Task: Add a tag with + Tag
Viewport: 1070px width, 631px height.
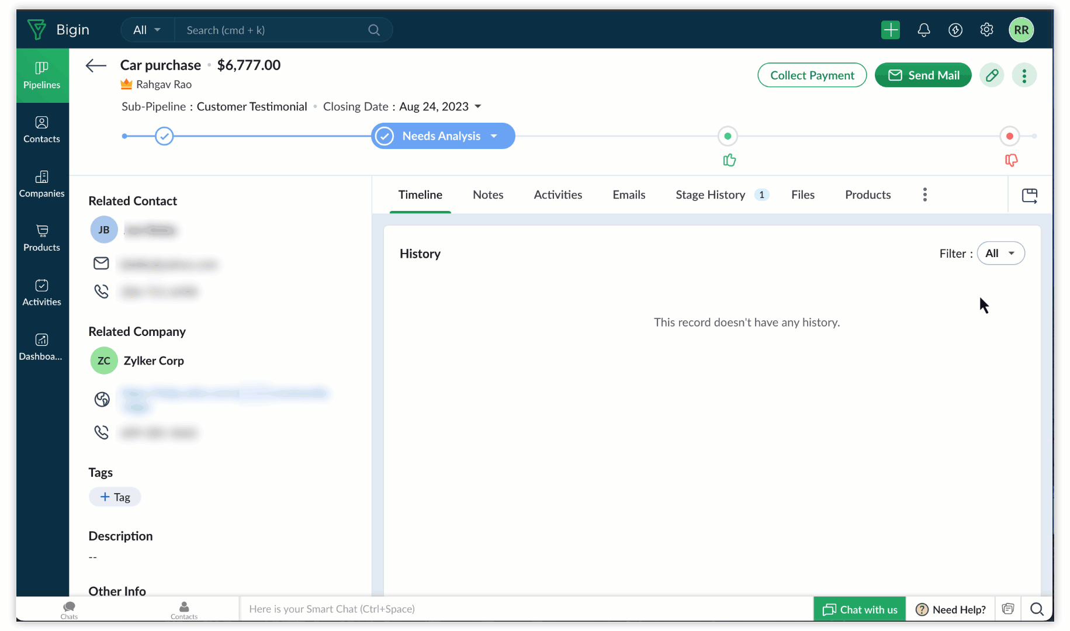Action: [115, 497]
